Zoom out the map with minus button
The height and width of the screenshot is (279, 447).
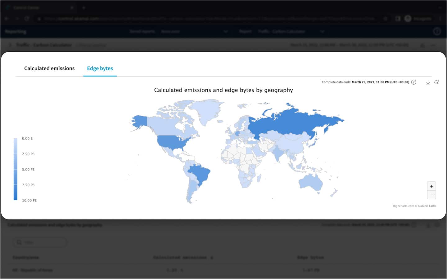click(431, 195)
